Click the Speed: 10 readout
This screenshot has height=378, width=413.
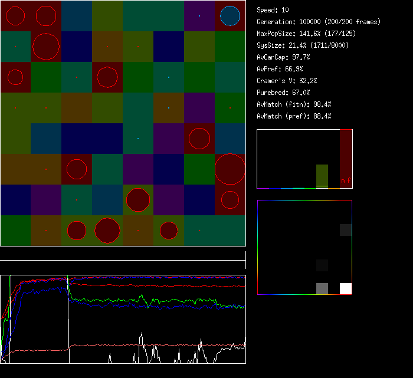pos(273,10)
